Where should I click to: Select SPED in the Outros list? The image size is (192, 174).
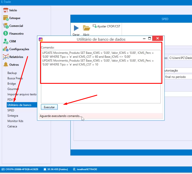point(11,110)
